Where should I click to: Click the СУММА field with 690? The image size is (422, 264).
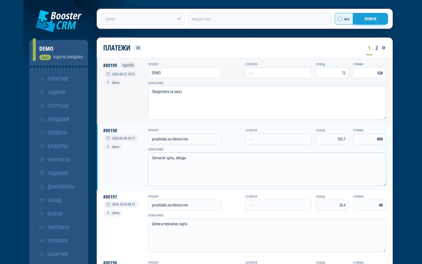pyautogui.click(x=370, y=139)
